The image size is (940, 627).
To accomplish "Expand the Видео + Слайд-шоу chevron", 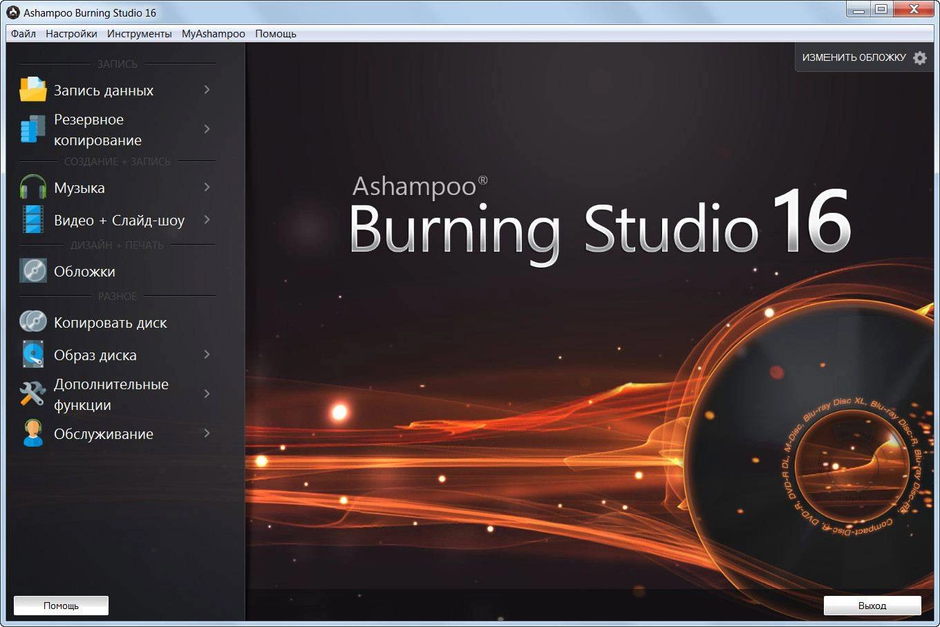I will pos(207,220).
